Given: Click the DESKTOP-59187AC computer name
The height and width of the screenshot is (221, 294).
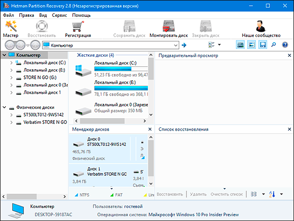Looking at the screenshot, I should [53, 215].
